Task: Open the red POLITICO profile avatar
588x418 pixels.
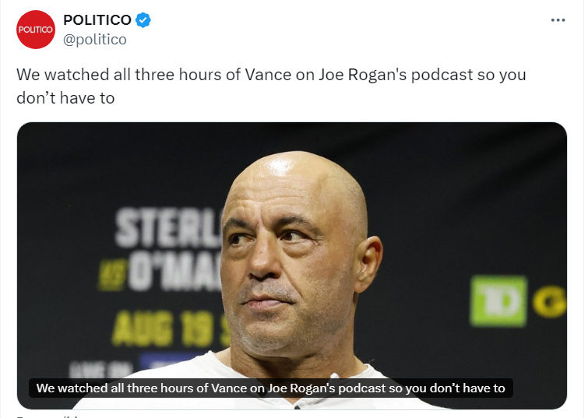Action: 36,30
